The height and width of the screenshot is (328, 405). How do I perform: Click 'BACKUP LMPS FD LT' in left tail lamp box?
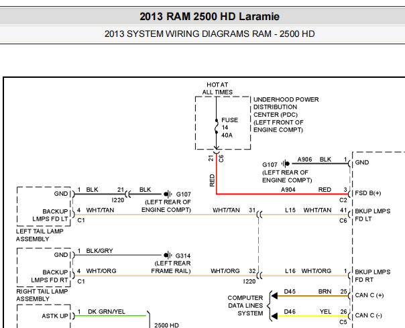point(50,215)
